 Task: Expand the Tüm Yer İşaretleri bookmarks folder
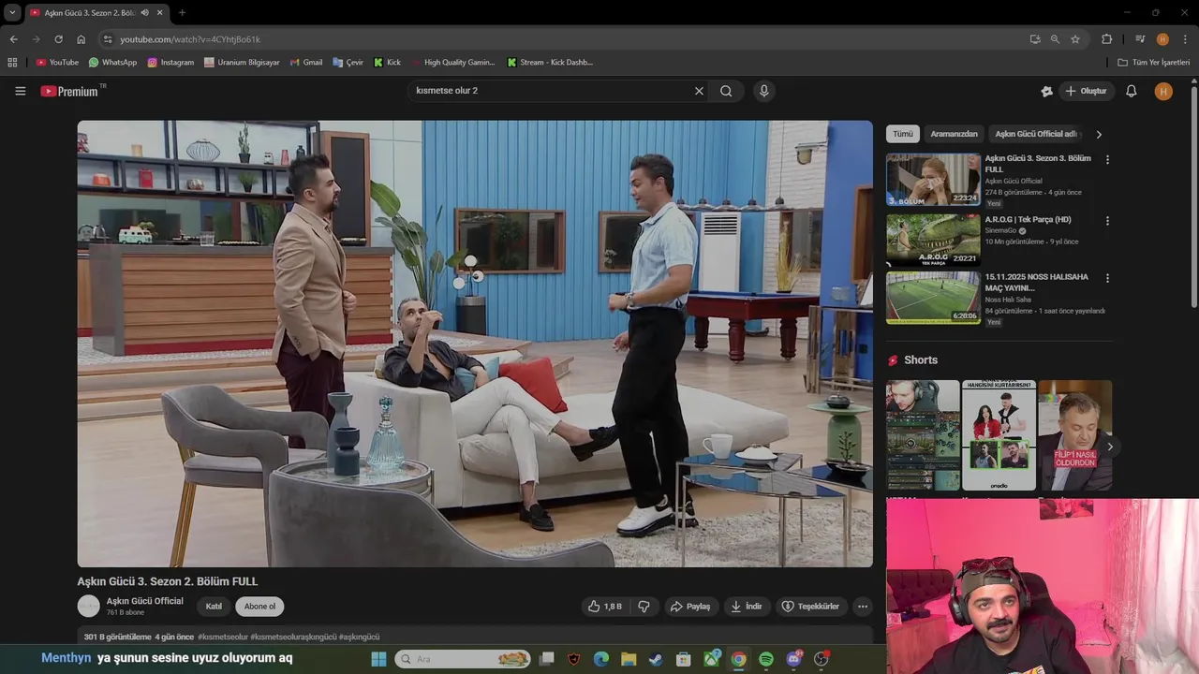[x=1154, y=63]
